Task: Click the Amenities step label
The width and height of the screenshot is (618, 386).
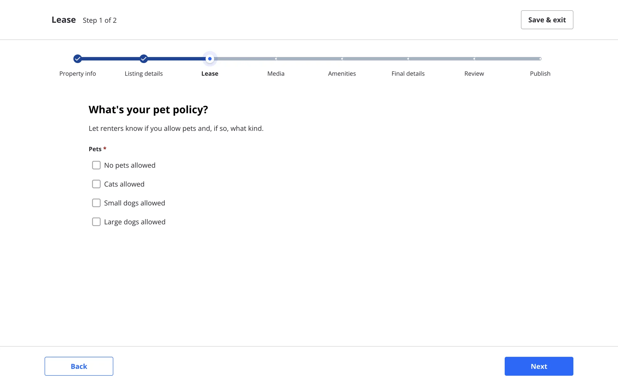Action: point(342,74)
